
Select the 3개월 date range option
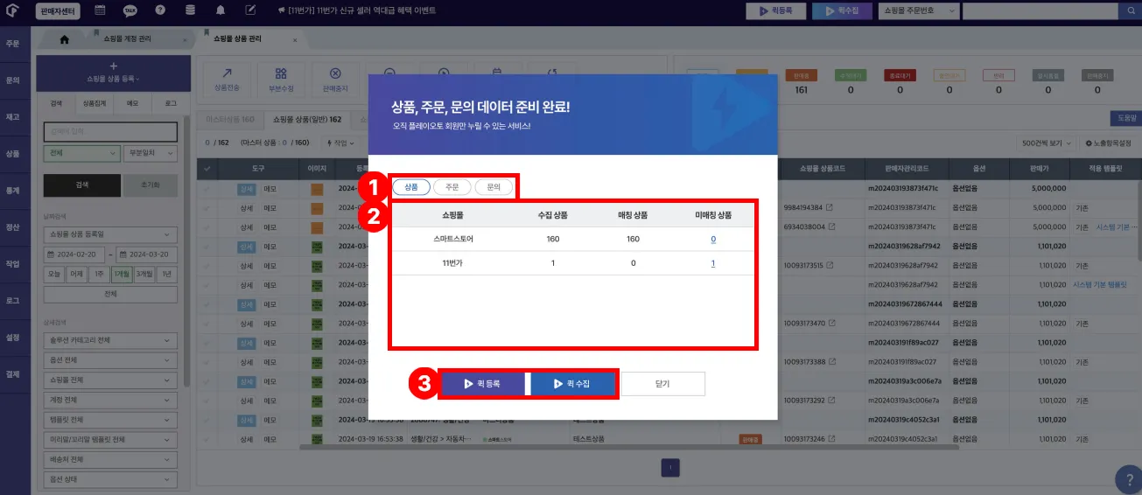click(144, 275)
